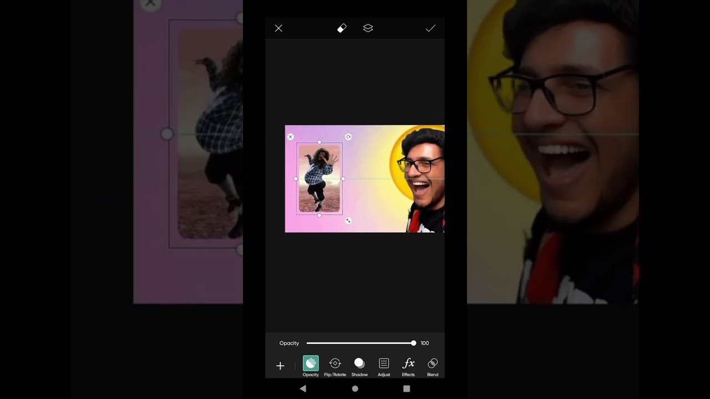The height and width of the screenshot is (399, 710).
Task: Click the scale handle of selected sticker
Action: [x=348, y=221]
